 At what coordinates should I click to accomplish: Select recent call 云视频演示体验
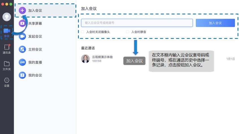(x=102, y=57)
